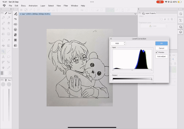Open the Filter menu

(66, 5)
